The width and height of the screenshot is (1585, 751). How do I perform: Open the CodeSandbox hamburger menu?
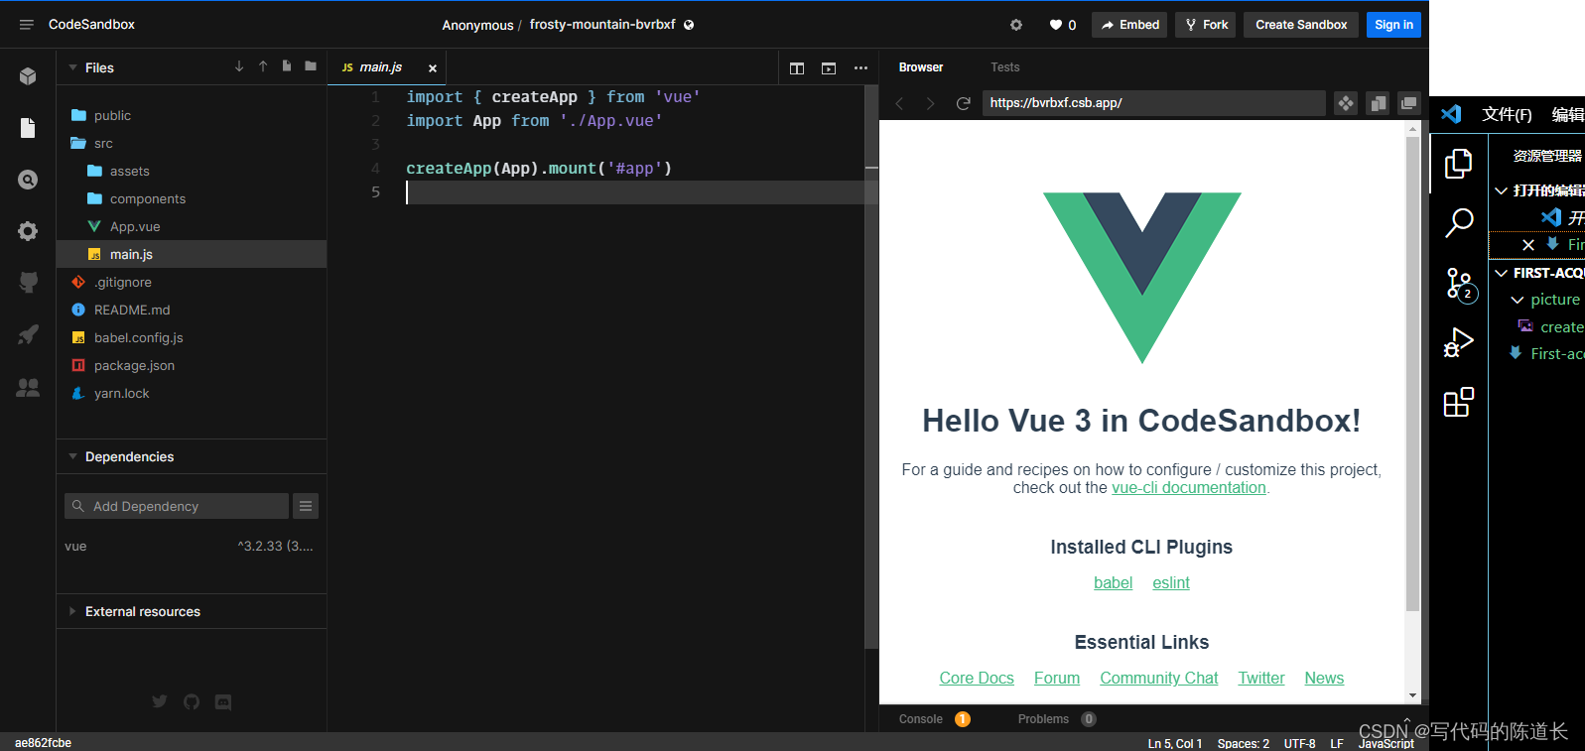27,25
